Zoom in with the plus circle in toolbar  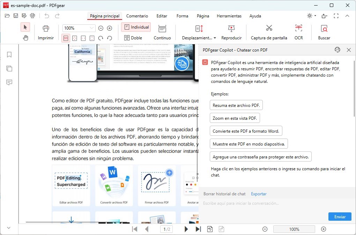(x=110, y=28)
